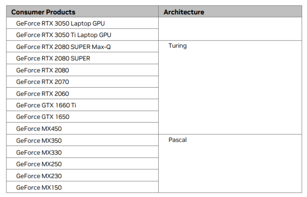Click the Consumer Products column header
Image resolution: width=307 pixels, height=197 pixels.
[43, 12]
